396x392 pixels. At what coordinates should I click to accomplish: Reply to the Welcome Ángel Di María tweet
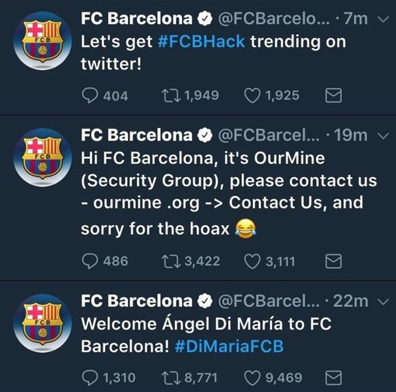click(90, 378)
